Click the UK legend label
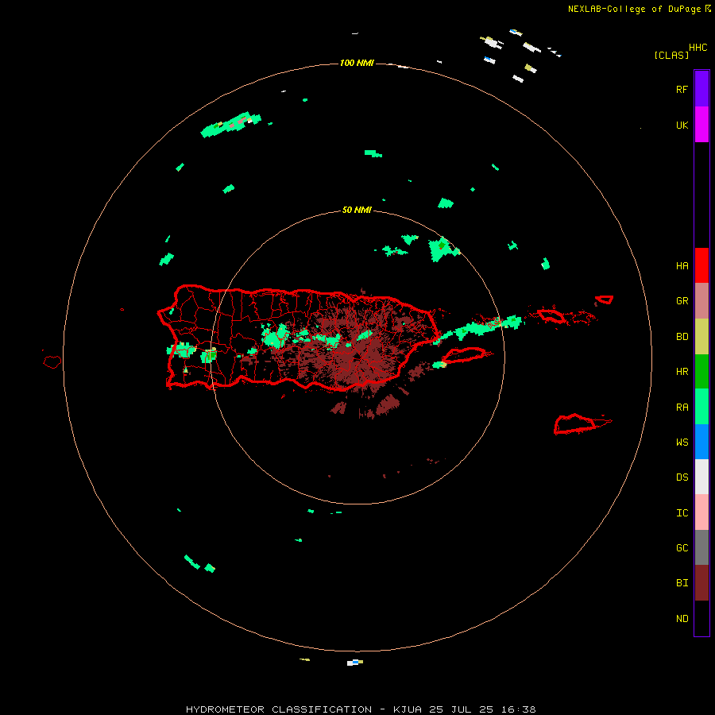The height and width of the screenshot is (715, 715). pyautogui.click(x=682, y=125)
